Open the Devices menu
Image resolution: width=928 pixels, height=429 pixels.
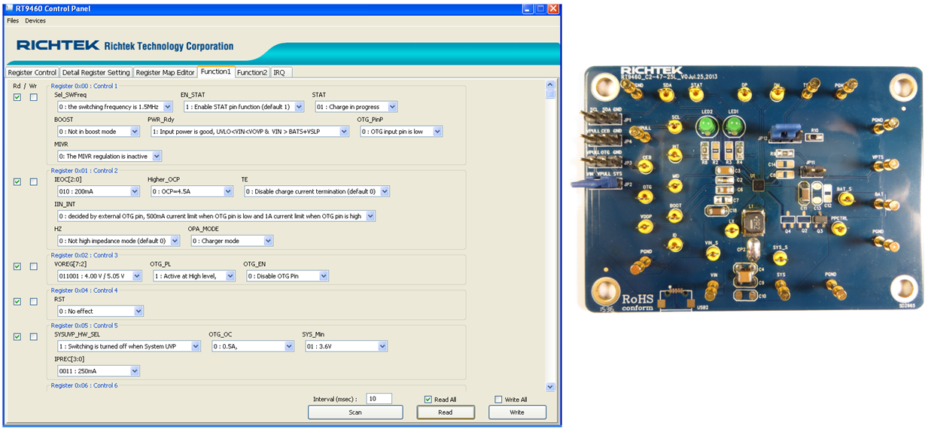tap(35, 20)
